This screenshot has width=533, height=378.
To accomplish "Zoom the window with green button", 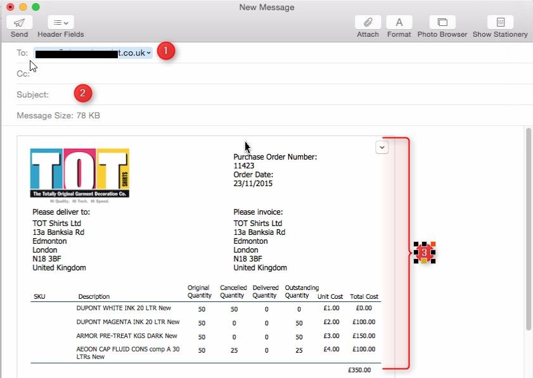I will (35, 7).
